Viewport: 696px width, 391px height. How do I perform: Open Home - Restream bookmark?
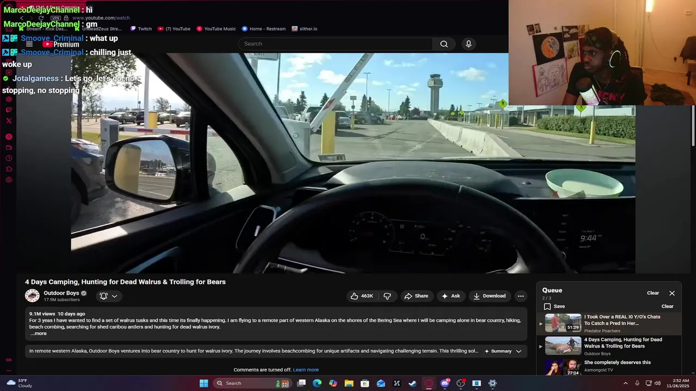click(264, 29)
